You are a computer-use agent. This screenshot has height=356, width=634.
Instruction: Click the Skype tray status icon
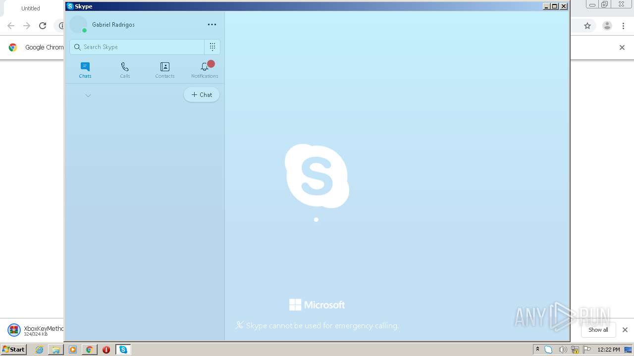[549, 350]
